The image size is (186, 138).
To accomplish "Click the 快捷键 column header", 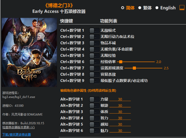I will [66, 21].
